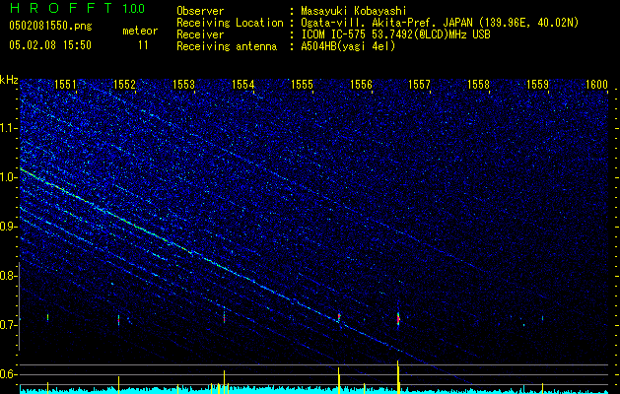Screen dimensions: 620x394
Task: Click the 1559 time marker
Action: (538, 84)
